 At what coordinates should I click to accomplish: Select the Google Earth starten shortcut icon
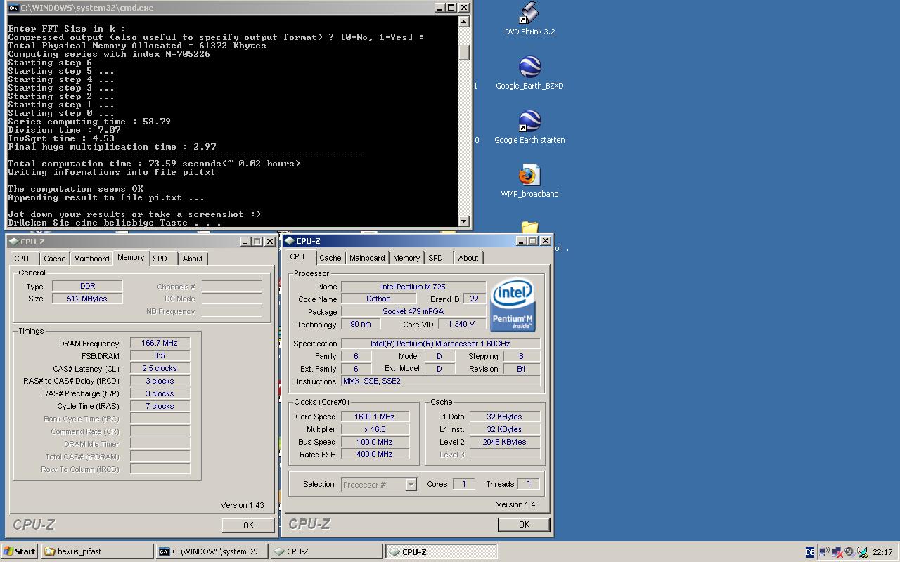529,126
